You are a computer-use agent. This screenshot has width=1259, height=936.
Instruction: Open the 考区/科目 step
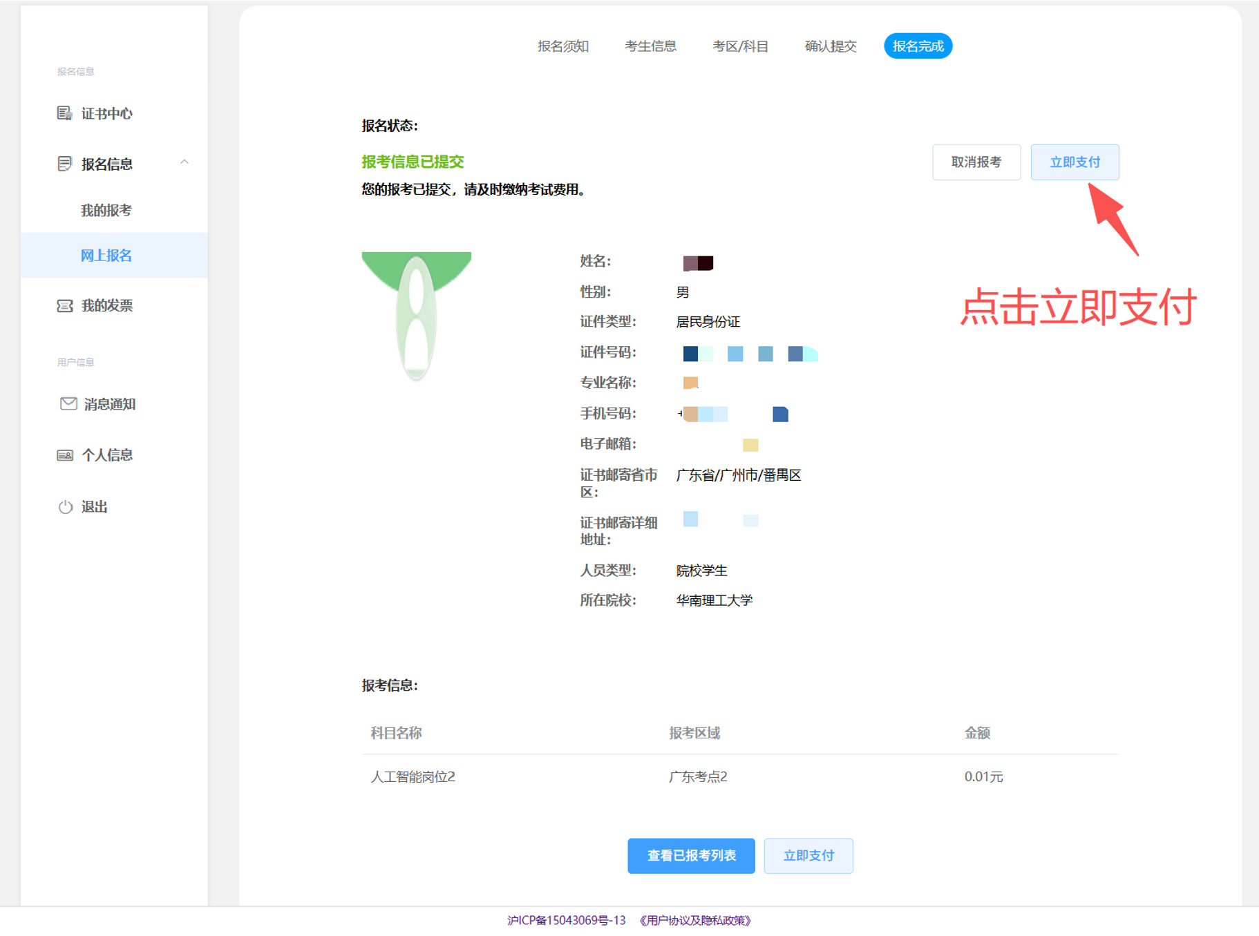[x=740, y=46]
